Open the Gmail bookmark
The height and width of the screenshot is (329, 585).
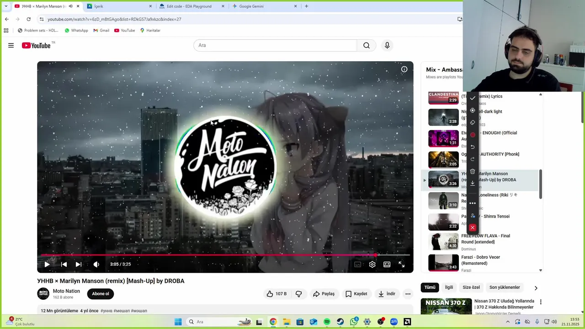click(101, 31)
